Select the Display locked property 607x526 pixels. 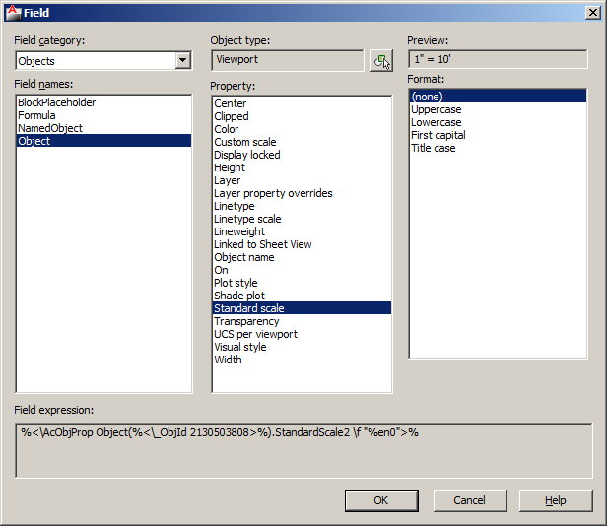pyautogui.click(x=302, y=155)
